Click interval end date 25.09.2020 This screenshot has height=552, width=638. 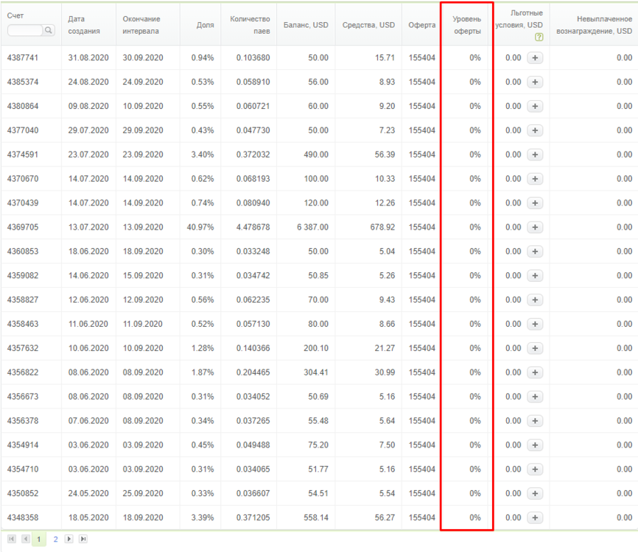143,493
